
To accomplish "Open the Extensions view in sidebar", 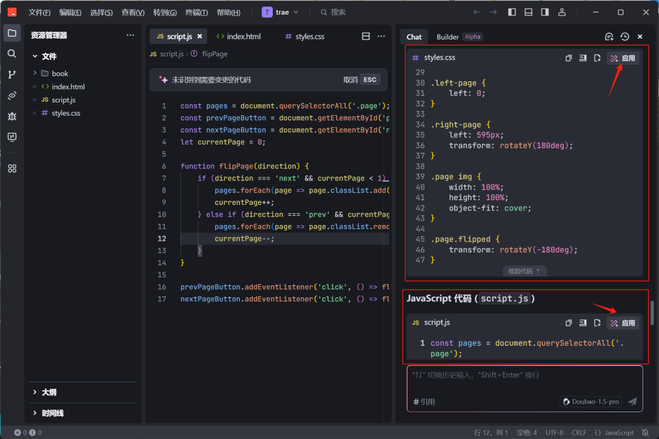I will tap(12, 168).
